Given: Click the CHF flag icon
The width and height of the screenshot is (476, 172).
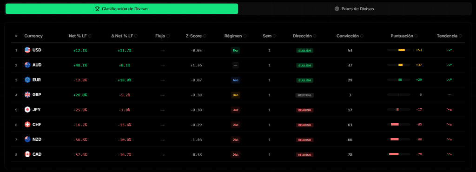Looking at the screenshot, I should click(27, 125).
